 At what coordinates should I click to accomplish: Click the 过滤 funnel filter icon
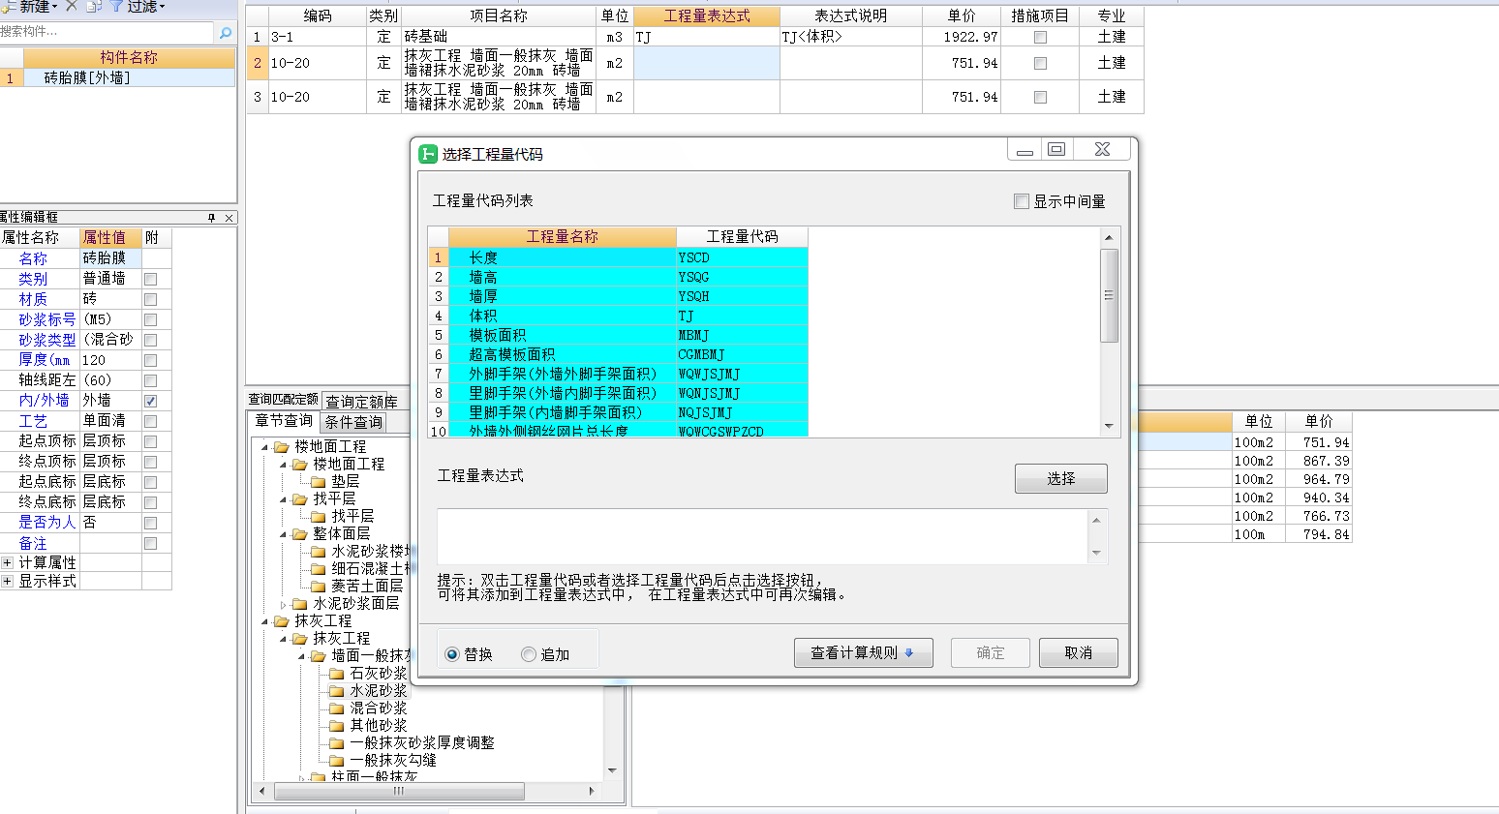(116, 6)
